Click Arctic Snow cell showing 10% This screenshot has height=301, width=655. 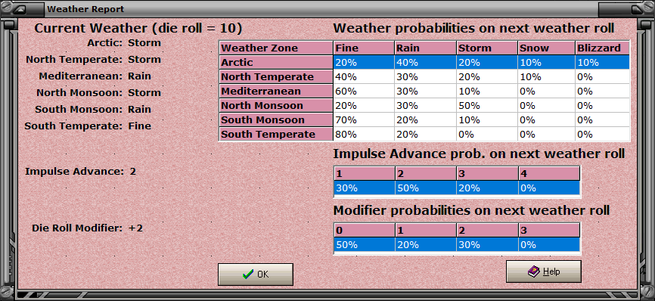[x=546, y=63]
